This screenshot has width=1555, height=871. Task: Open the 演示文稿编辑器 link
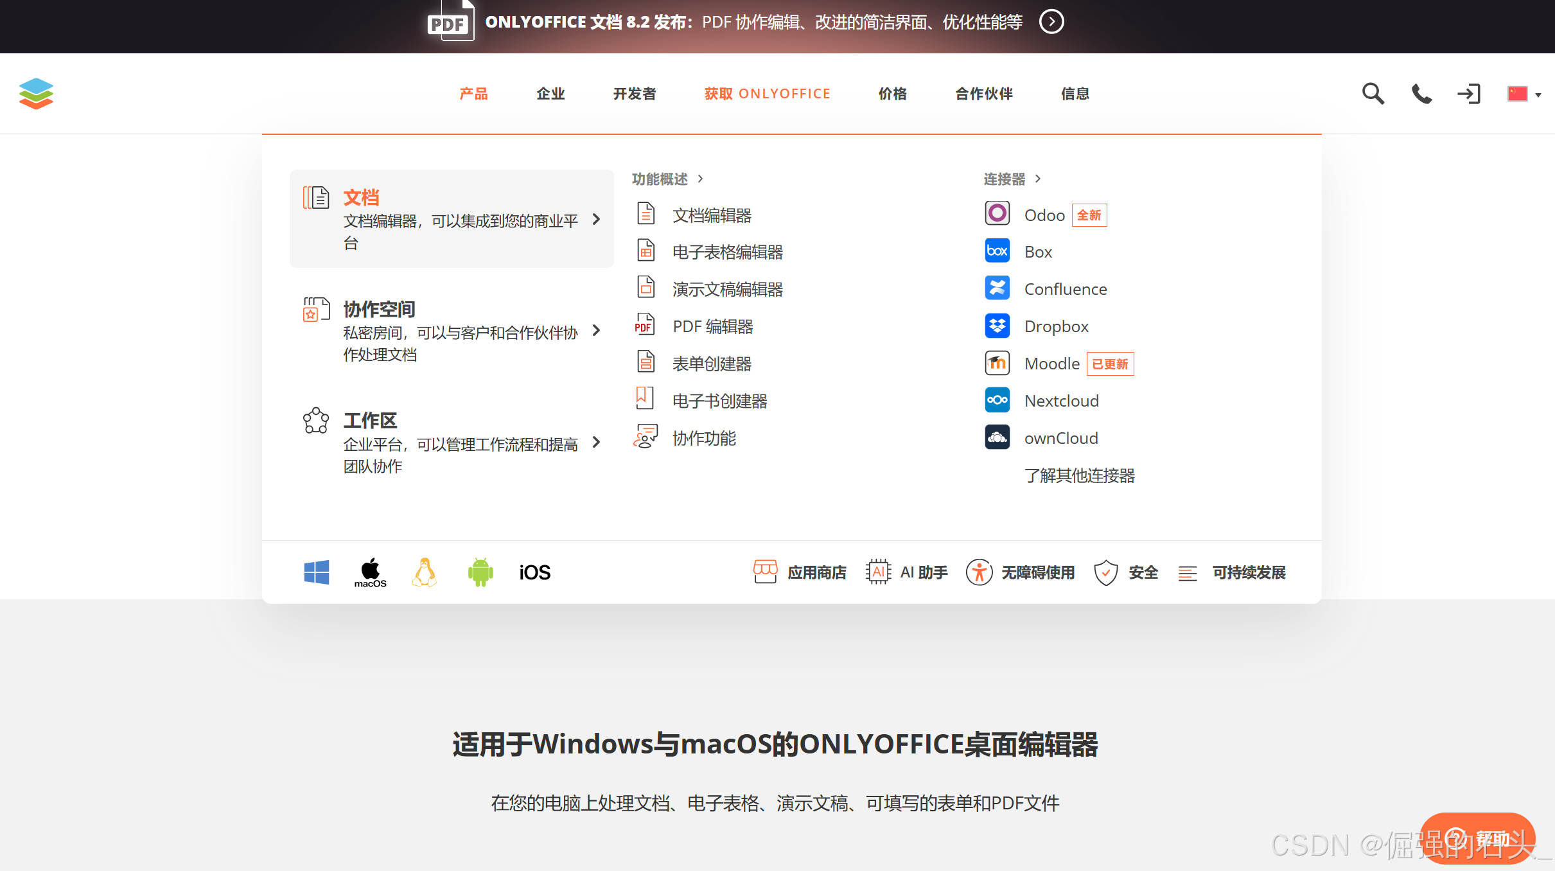[x=728, y=289]
